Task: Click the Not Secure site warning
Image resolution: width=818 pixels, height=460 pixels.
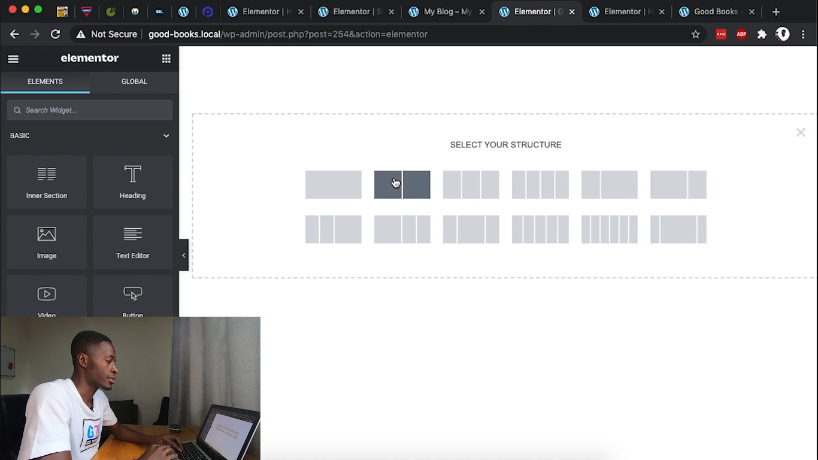Action: [107, 34]
